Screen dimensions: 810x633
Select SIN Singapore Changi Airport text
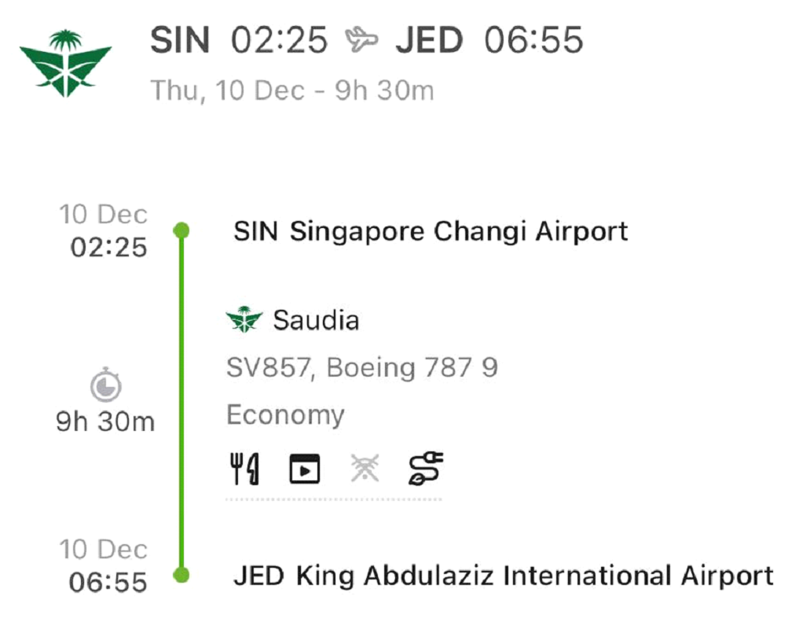tap(431, 232)
